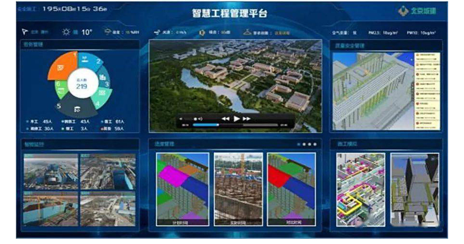Select the second carousel dot in progress panel
This screenshot has height=244, width=464.
[304, 144]
